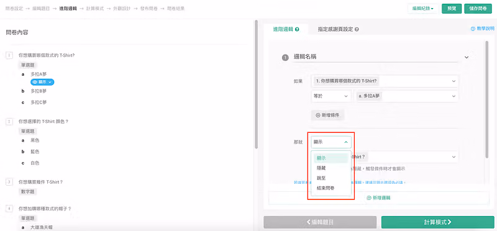Open target question dropdown ending in Shirt？
The width and height of the screenshot is (497, 231).
click(405, 157)
